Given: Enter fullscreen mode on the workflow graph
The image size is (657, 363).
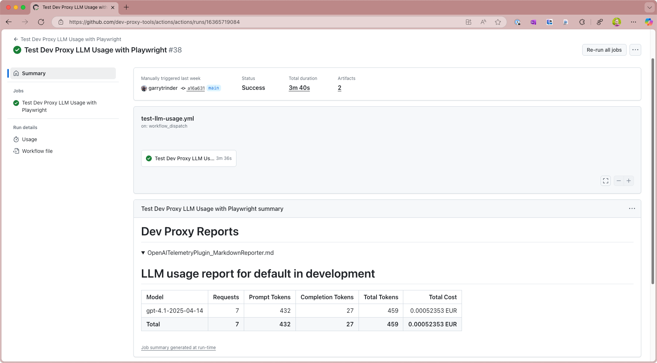Looking at the screenshot, I should 605,181.
